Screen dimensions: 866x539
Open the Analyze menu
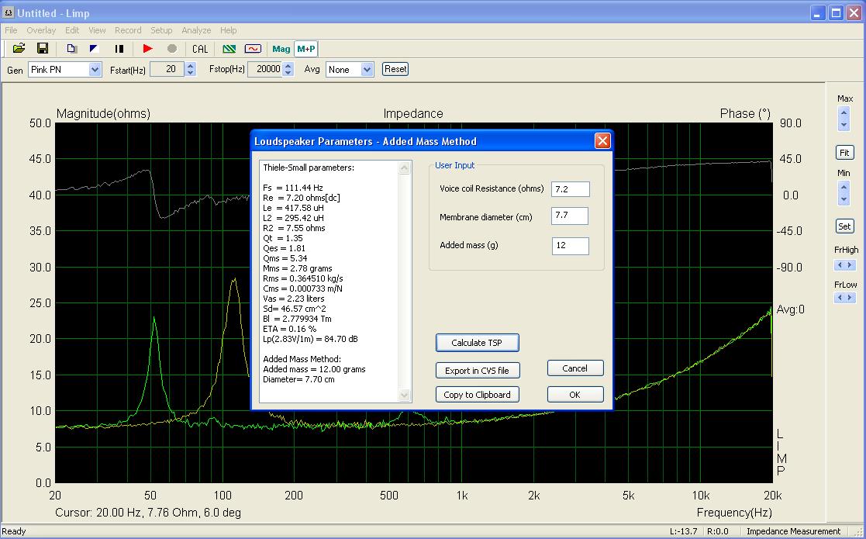(x=196, y=30)
